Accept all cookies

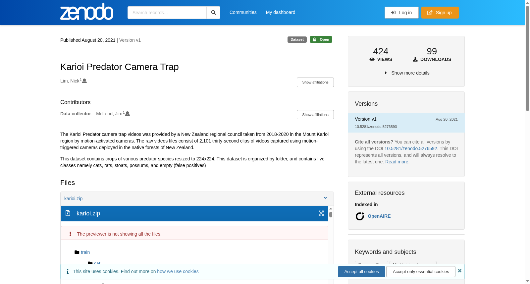point(361,271)
